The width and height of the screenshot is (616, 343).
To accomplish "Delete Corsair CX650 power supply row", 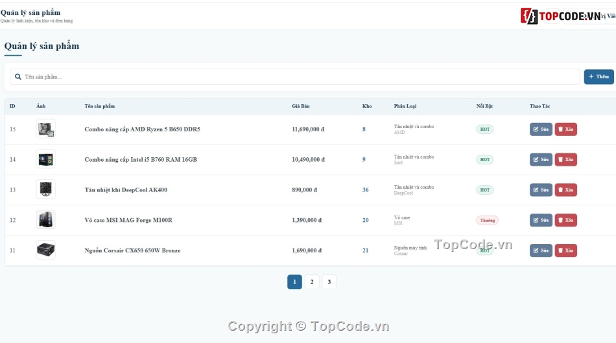I will tap(565, 250).
